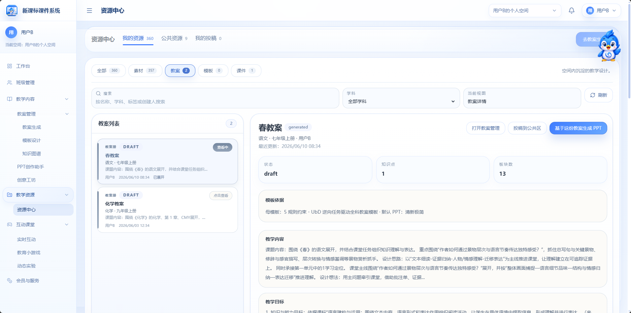Click the 教学内容 book icon
This screenshot has height=313, width=631.
pos(10,99)
